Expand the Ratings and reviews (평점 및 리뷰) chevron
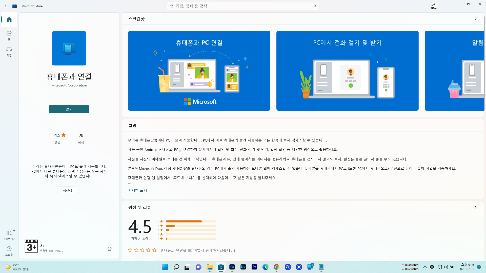This screenshot has height=273, width=486. (x=475, y=207)
